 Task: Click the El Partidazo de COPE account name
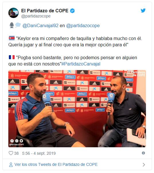tap(45, 11)
